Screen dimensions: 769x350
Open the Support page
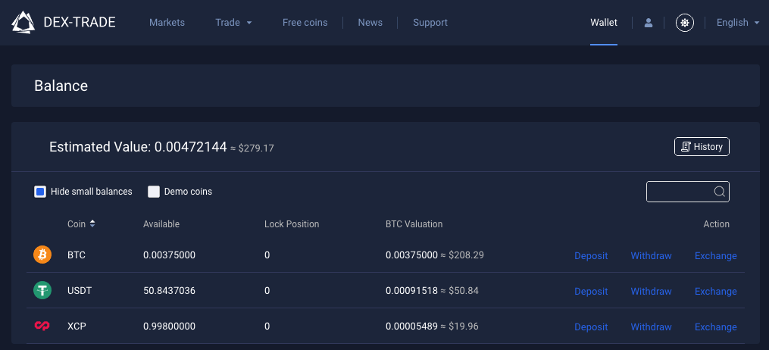click(430, 23)
